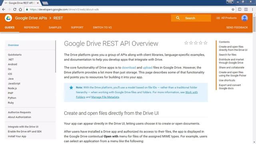
Task: Click the browser forward arrow
Action: (x=9, y=10)
